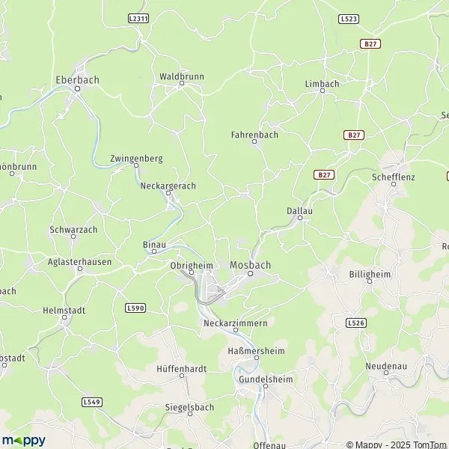Select the Schefflenz town marker
Screen dimensions: 449x449
(394, 184)
